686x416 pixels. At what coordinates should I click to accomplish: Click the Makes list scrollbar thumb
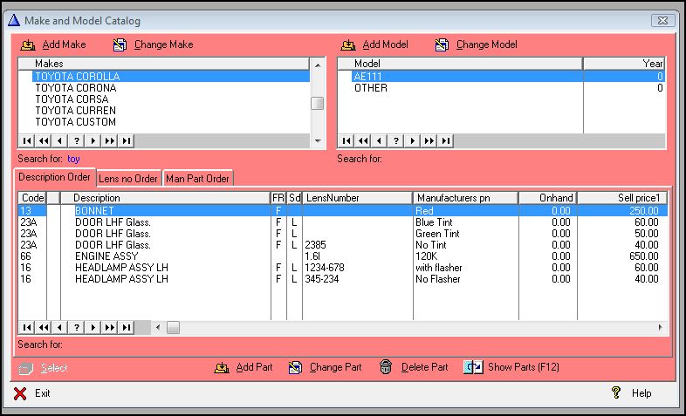point(318,104)
